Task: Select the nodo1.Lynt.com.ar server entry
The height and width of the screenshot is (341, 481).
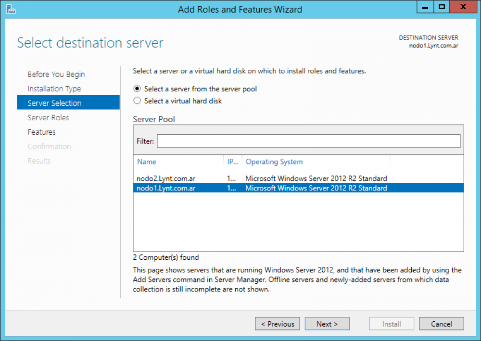Action: 165,188
